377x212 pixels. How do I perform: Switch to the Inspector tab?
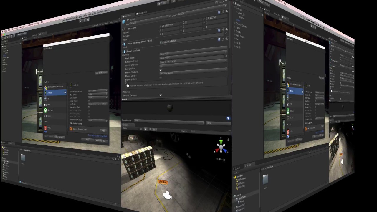(x=128, y=16)
